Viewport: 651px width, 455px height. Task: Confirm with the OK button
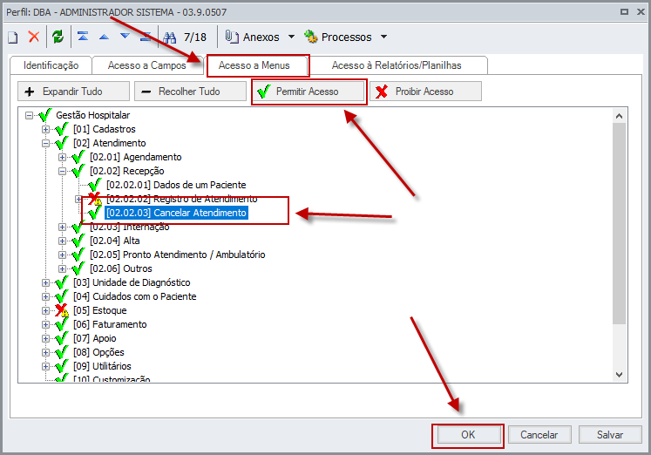tap(468, 435)
